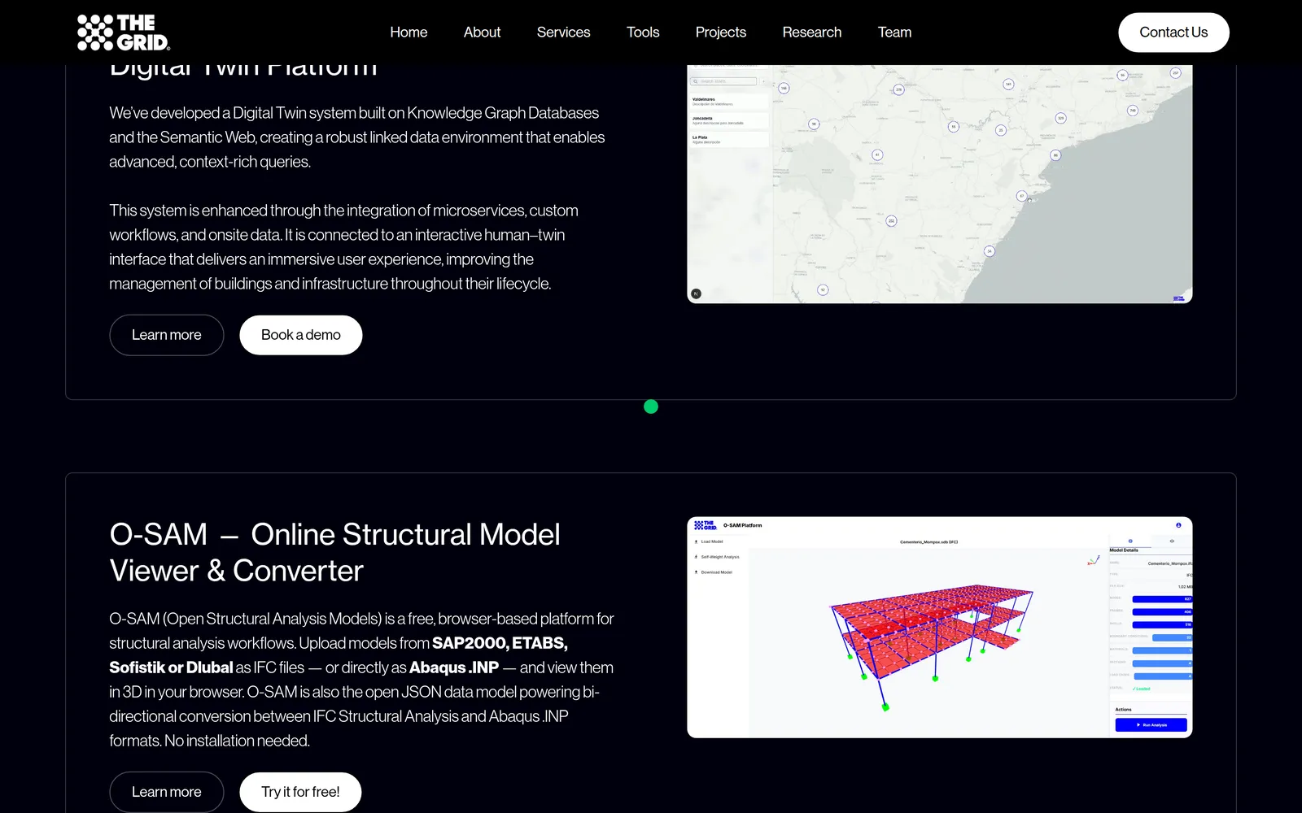Click Learn more under the O-SAM description

pyautogui.click(x=167, y=792)
